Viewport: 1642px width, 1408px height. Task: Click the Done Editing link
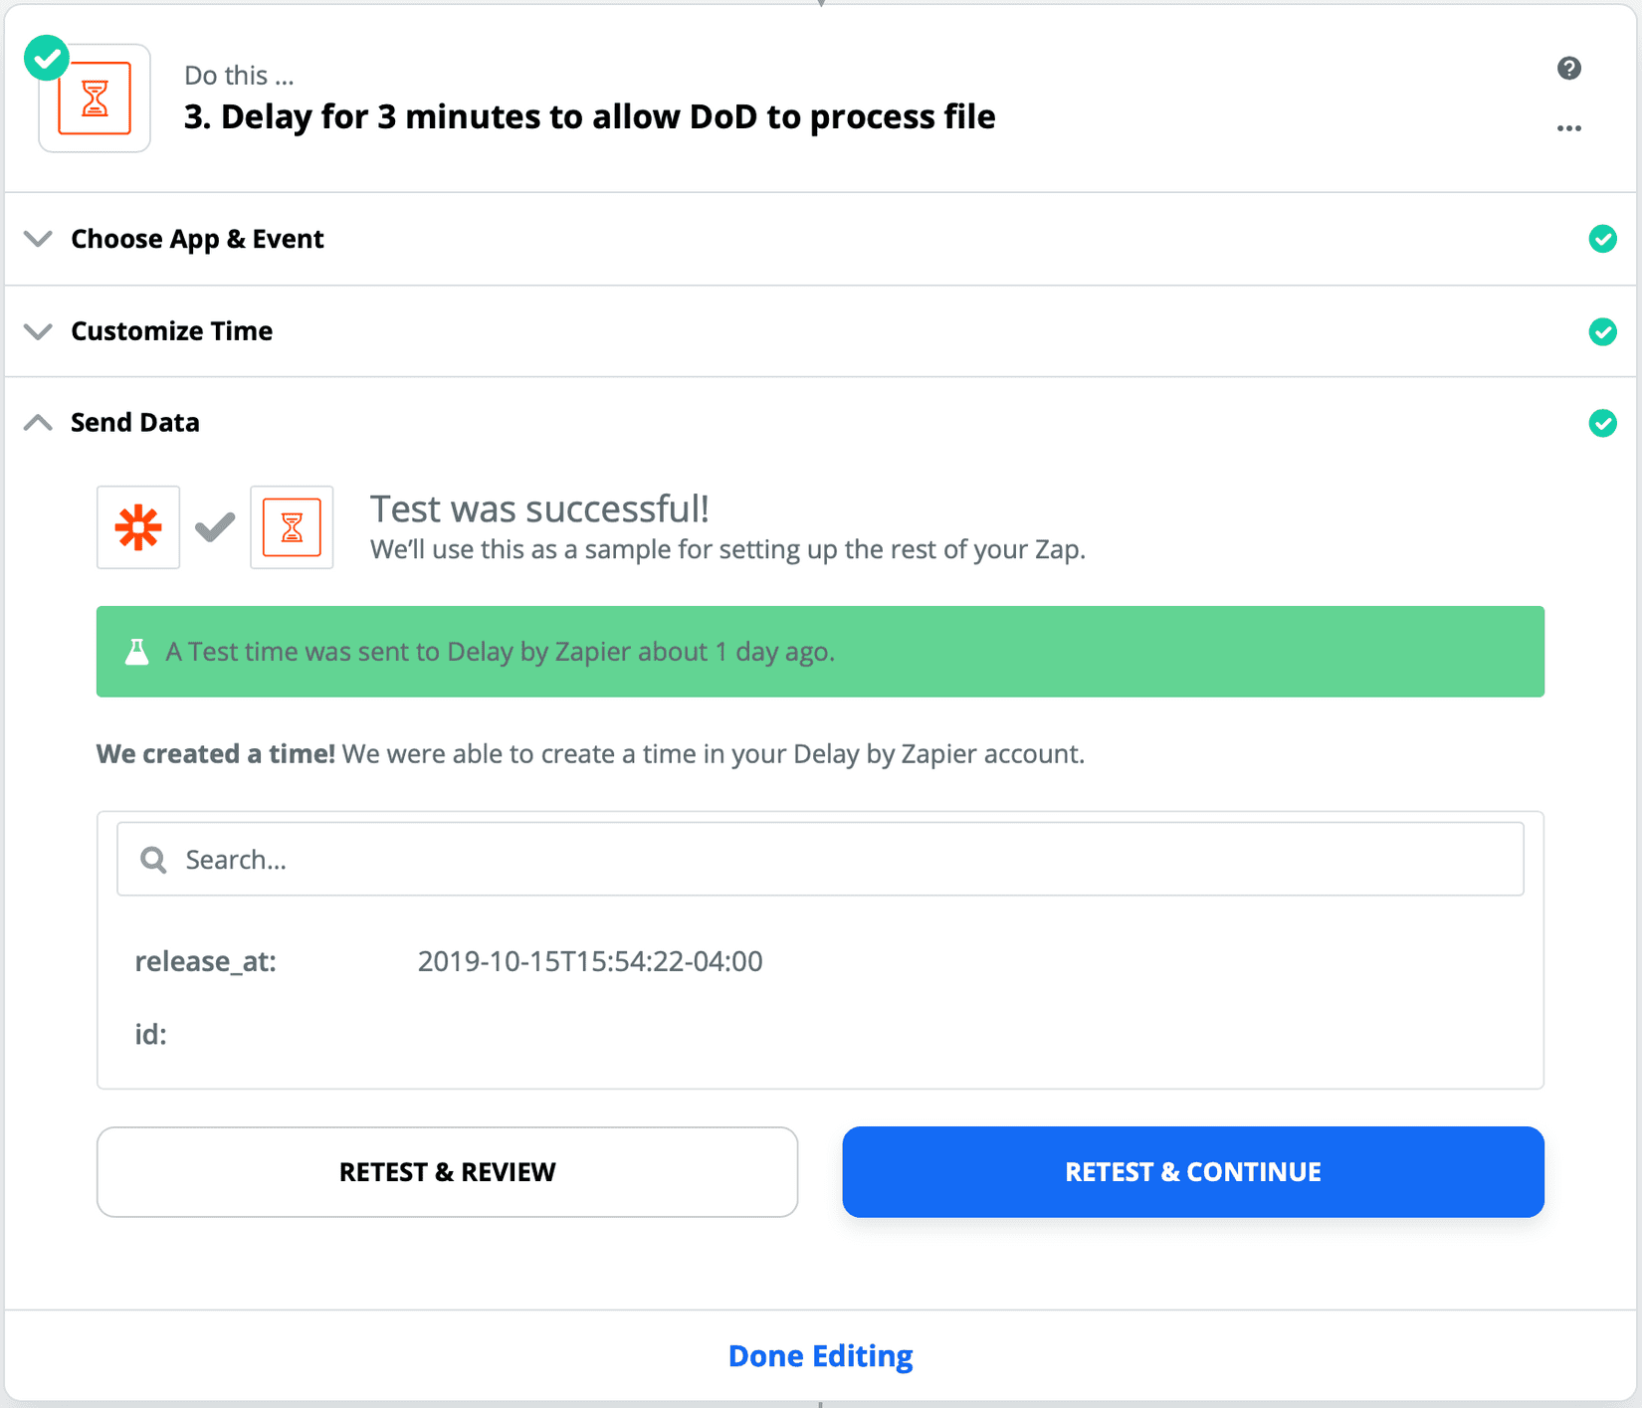pyautogui.click(x=820, y=1355)
